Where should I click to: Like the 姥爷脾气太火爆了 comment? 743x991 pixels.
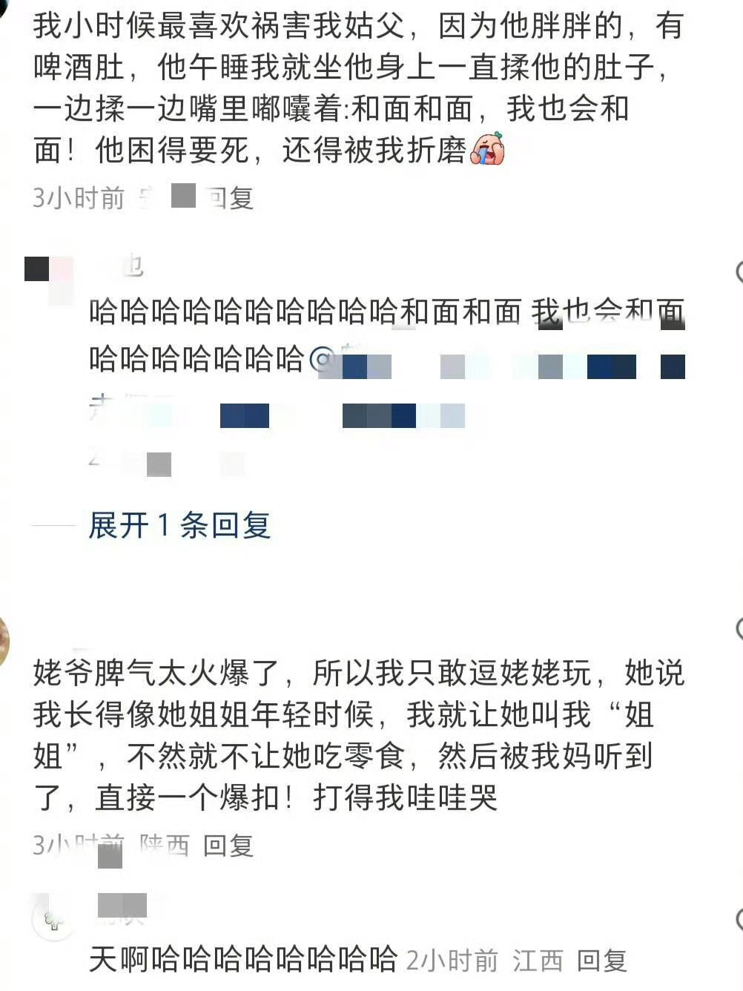pyautogui.click(x=739, y=629)
